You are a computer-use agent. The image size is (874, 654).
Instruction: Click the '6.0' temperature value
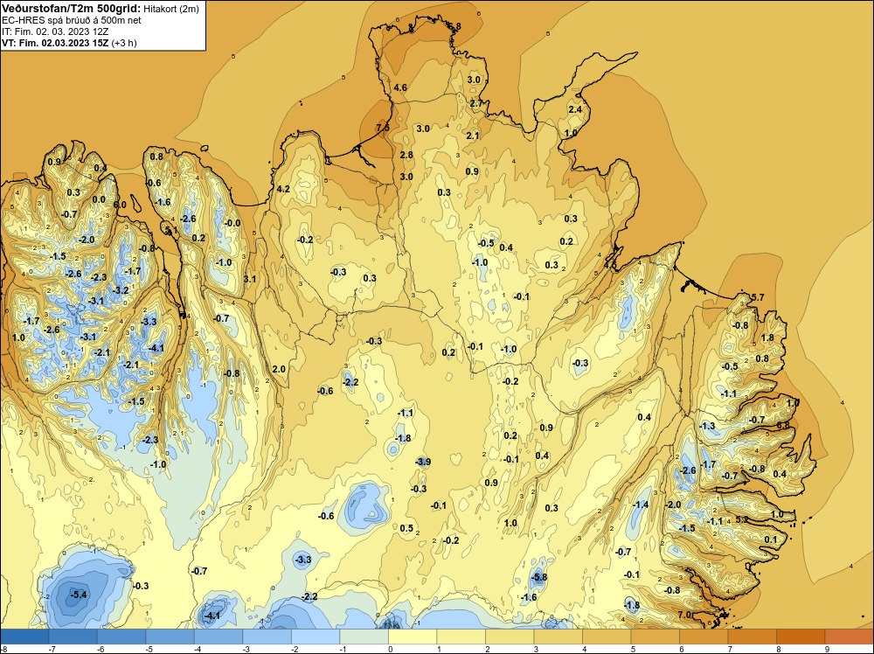click(119, 205)
